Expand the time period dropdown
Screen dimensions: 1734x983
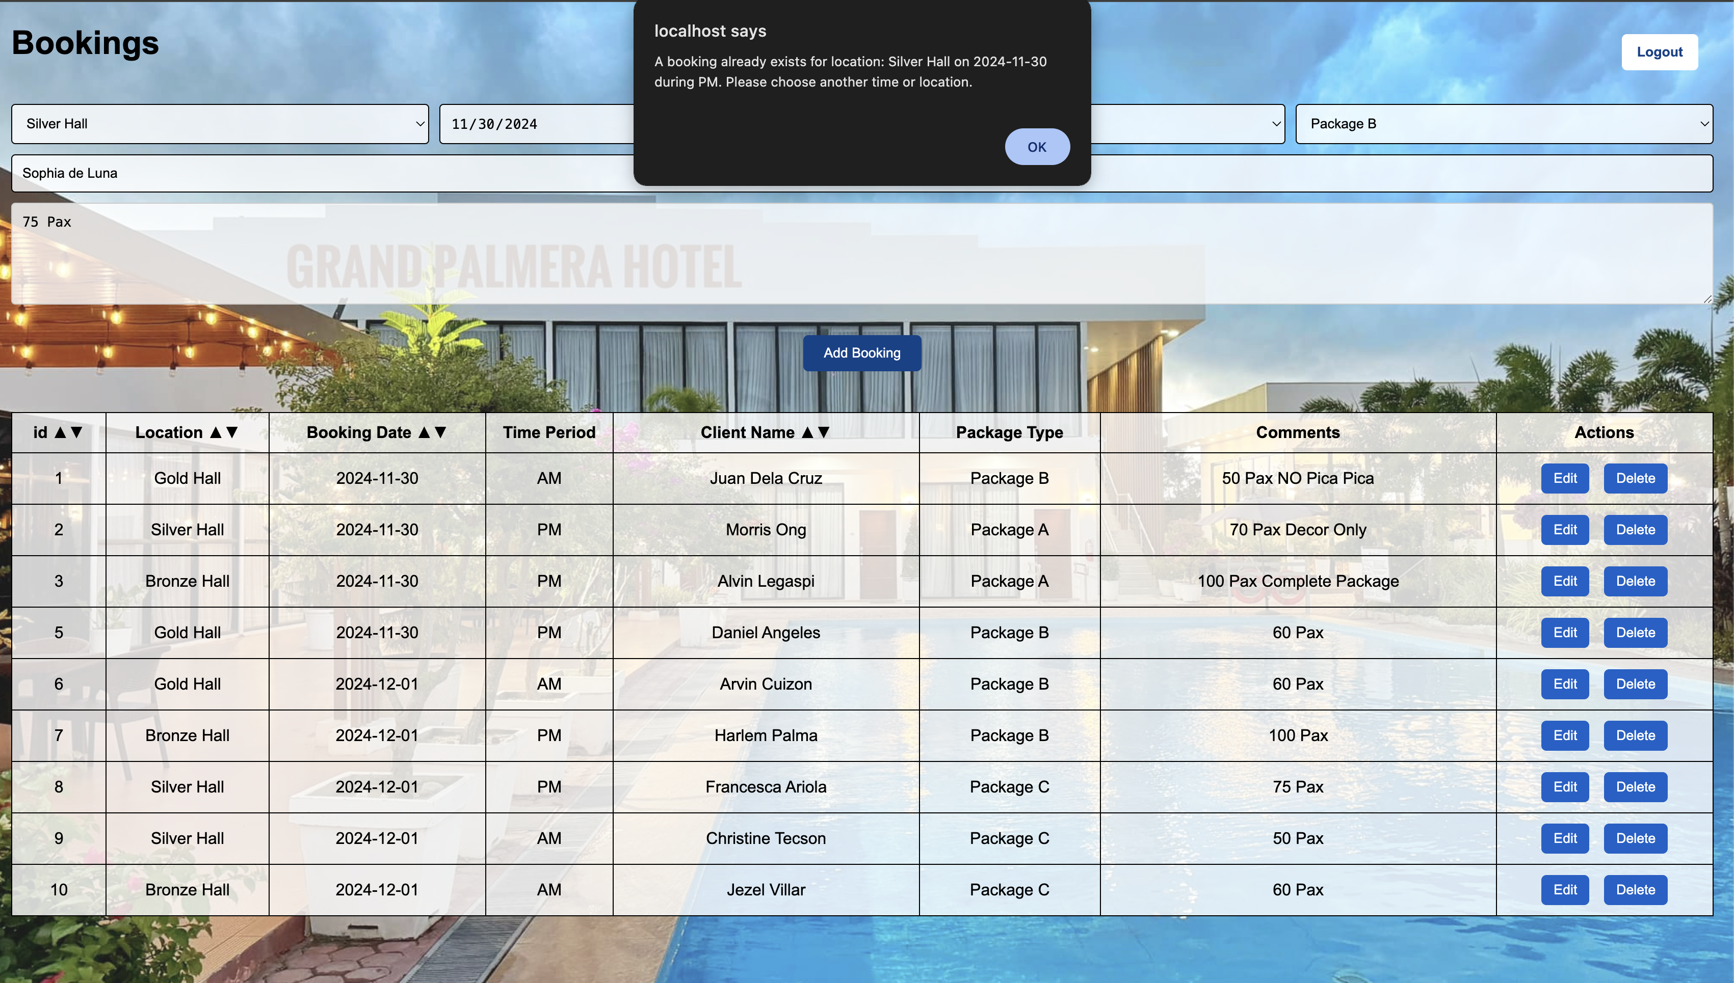pyautogui.click(x=1189, y=124)
